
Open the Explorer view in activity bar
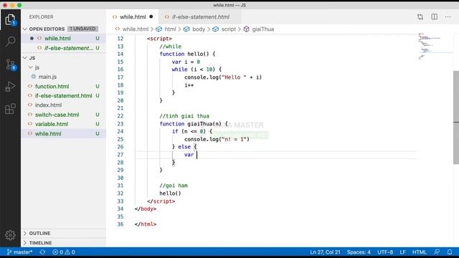[10, 19]
